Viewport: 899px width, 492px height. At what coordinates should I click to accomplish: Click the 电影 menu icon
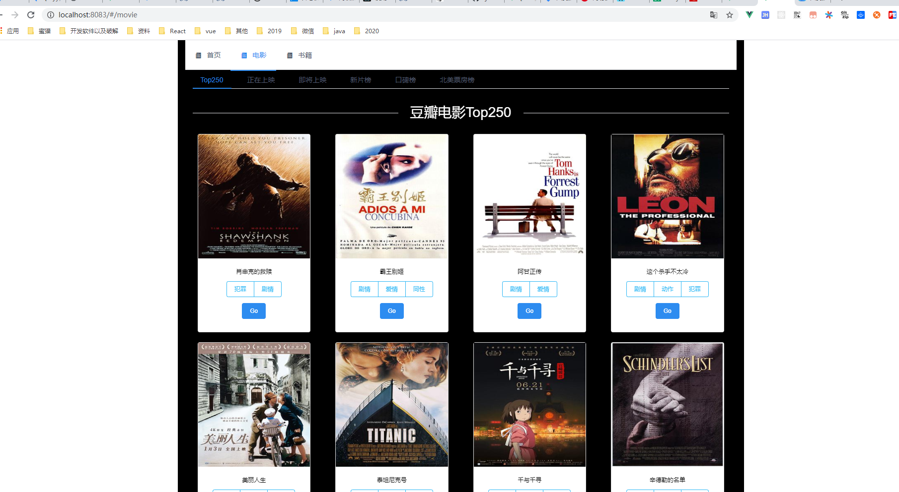[x=244, y=56]
